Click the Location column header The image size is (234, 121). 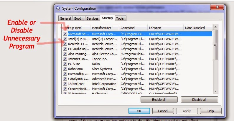[x=165, y=28]
